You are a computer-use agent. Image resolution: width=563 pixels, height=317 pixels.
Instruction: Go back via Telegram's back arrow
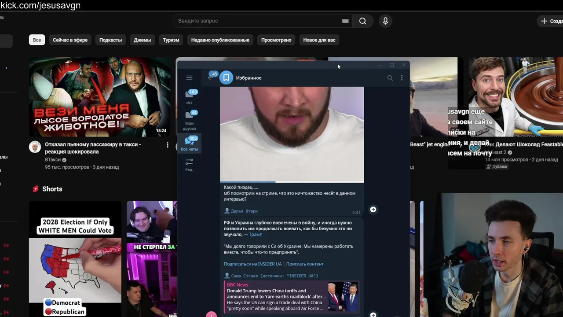pos(210,77)
